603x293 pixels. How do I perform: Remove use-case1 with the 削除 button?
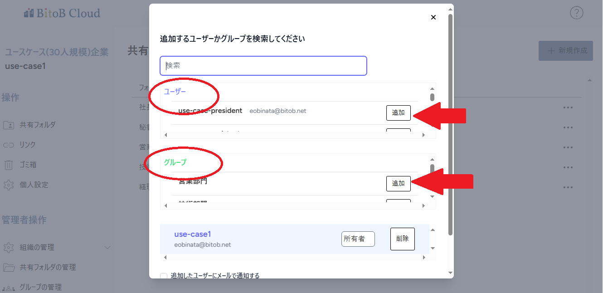(402, 239)
